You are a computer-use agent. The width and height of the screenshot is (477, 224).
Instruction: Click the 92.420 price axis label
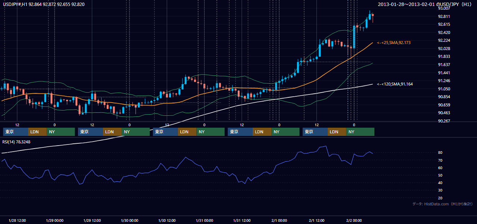pyautogui.click(x=444, y=32)
